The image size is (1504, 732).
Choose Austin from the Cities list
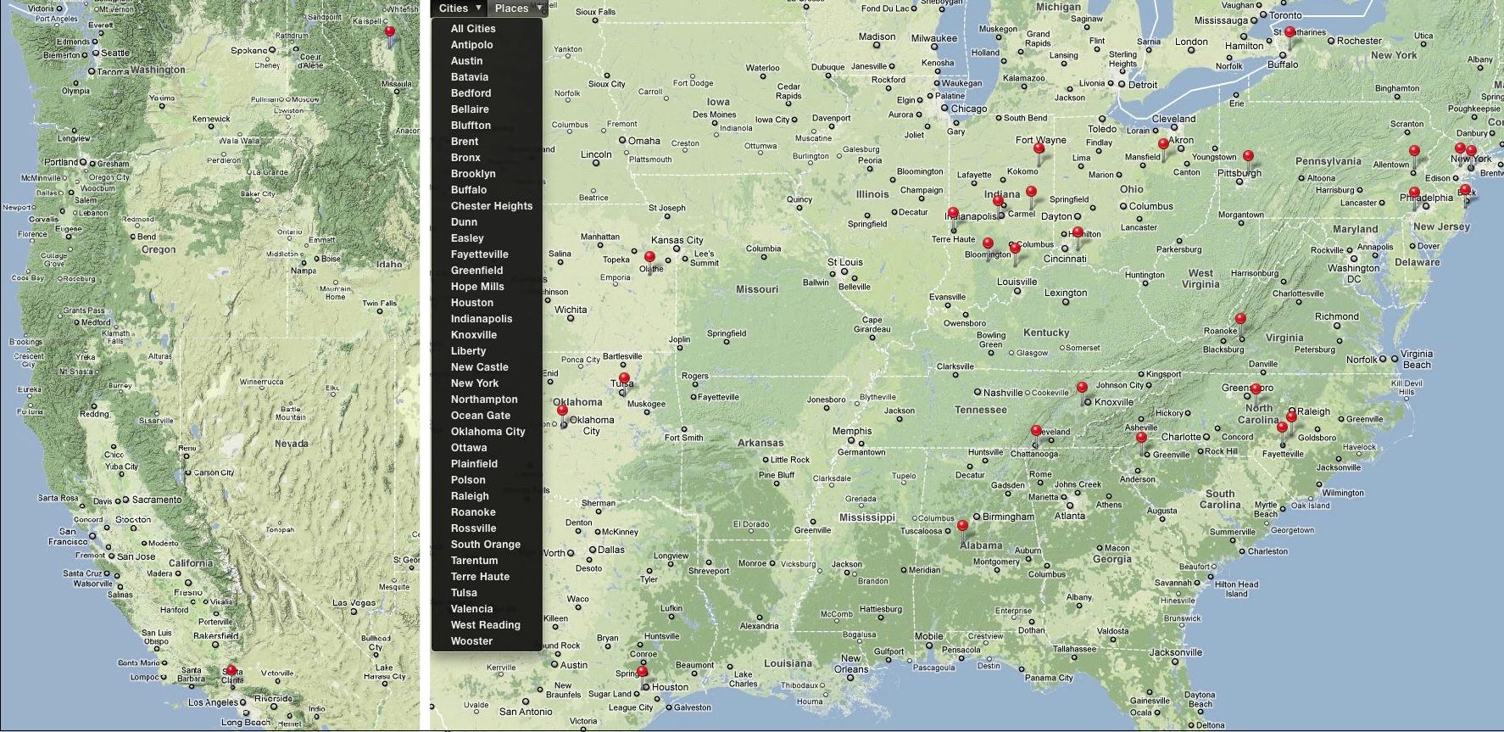(466, 61)
